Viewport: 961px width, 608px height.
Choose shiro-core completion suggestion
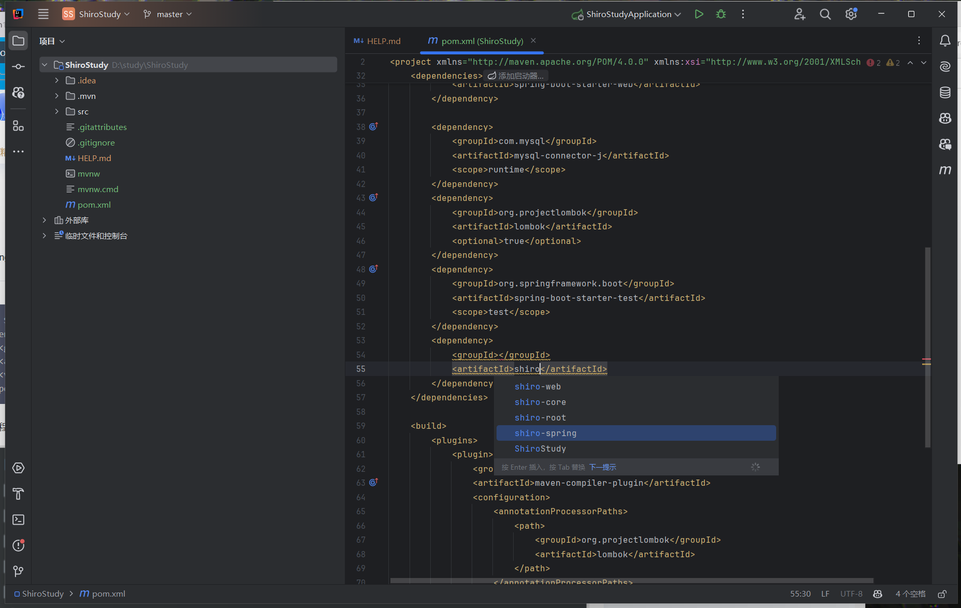(636, 402)
